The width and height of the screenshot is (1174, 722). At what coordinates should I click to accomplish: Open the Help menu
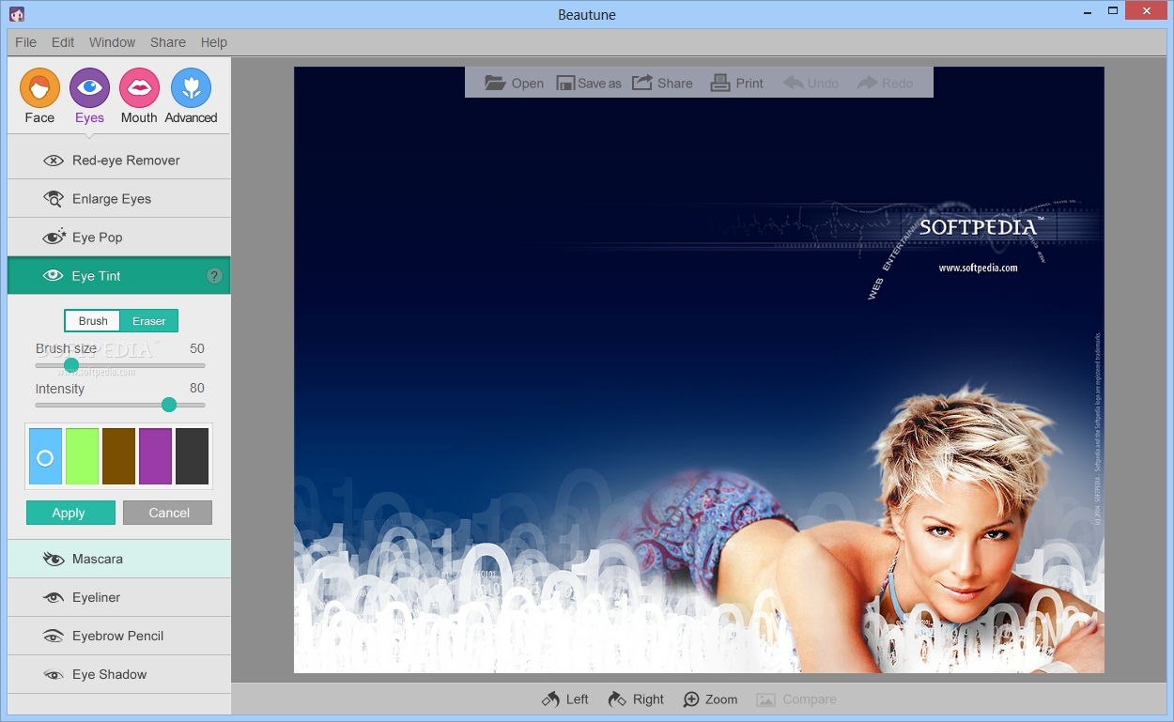click(214, 42)
